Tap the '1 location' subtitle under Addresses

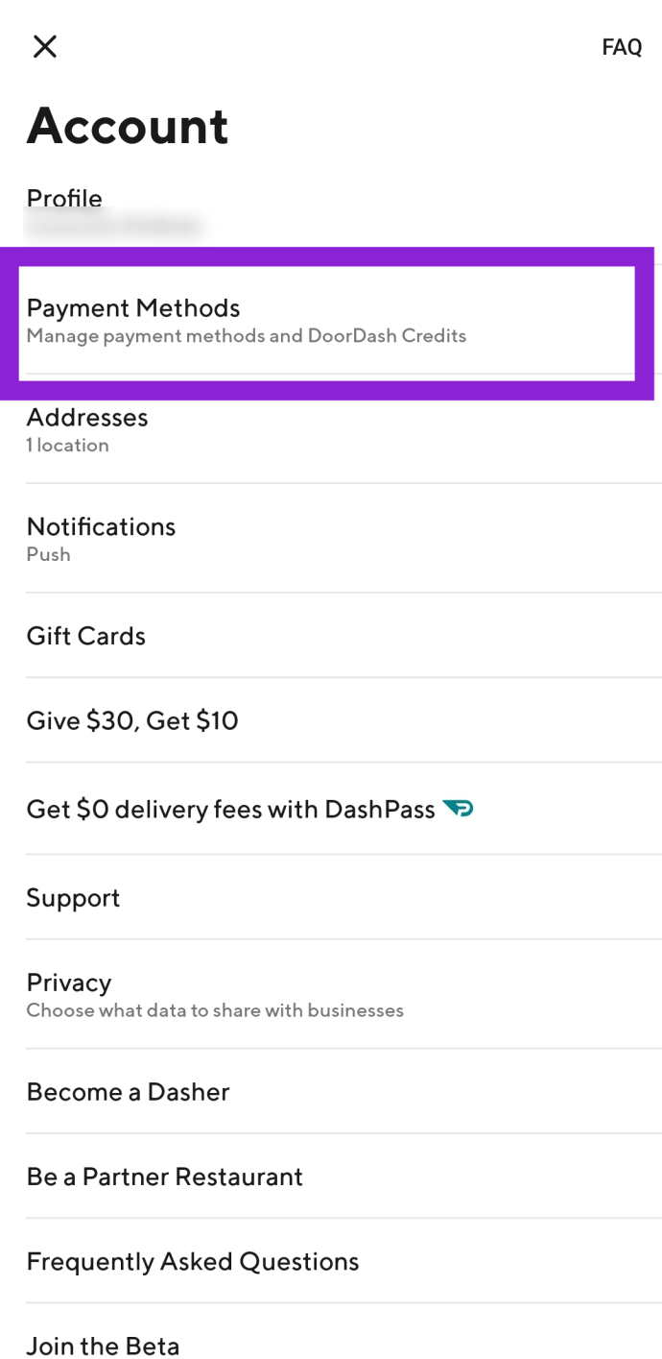tap(67, 445)
